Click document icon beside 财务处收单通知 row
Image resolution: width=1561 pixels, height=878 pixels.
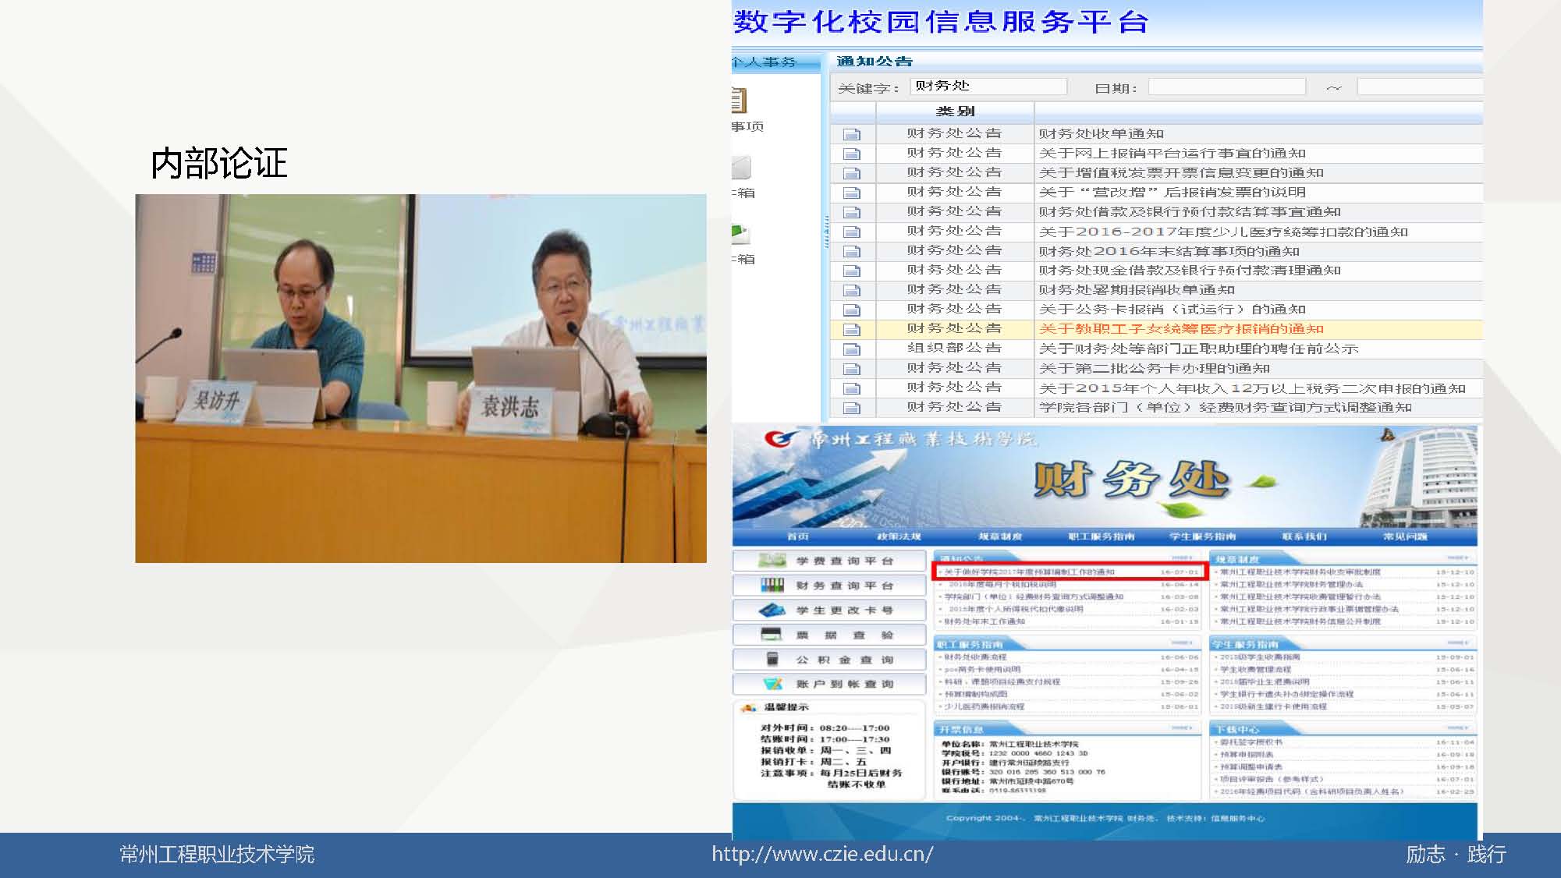852,134
